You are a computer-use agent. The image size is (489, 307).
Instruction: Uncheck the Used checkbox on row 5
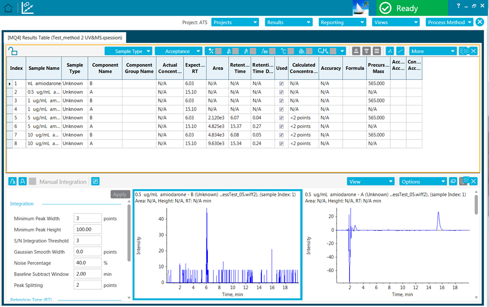281,118
